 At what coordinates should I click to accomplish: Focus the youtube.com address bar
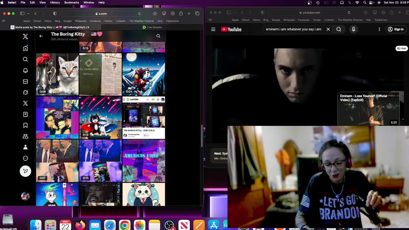[310, 12]
